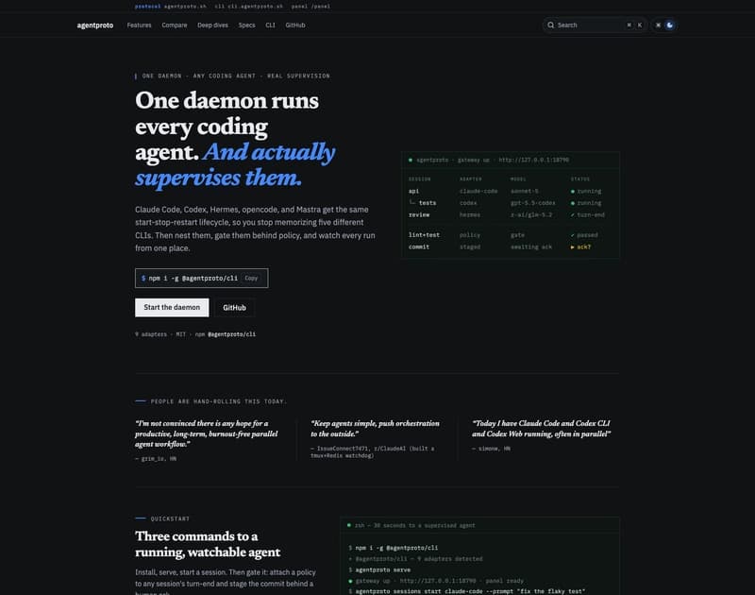Focus the Search field
Screen dimensions: 755x595
click(595, 25)
